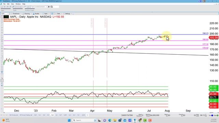The height and width of the screenshot is (123, 219).
Task: Toggle the data window icon beside Style
Action: click(52, 14)
